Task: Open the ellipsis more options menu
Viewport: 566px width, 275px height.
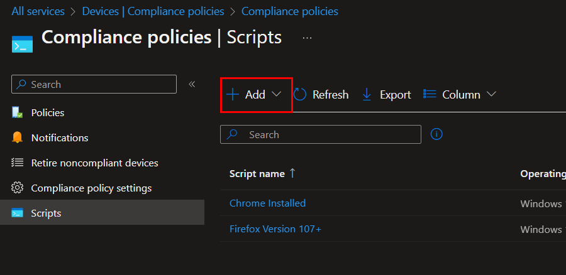Action: click(x=307, y=38)
